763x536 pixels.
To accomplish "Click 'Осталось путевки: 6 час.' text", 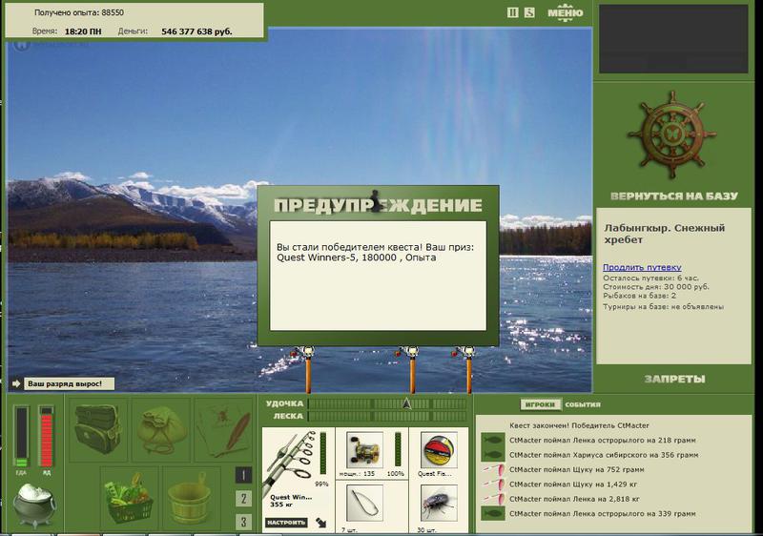I will pos(650,278).
